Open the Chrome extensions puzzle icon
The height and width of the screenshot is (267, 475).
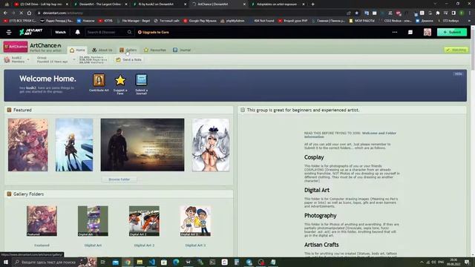point(438,13)
